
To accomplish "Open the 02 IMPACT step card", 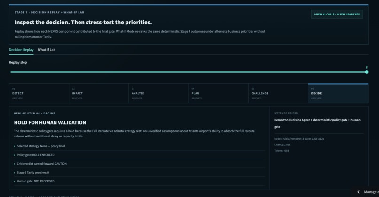I will pos(99,93).
